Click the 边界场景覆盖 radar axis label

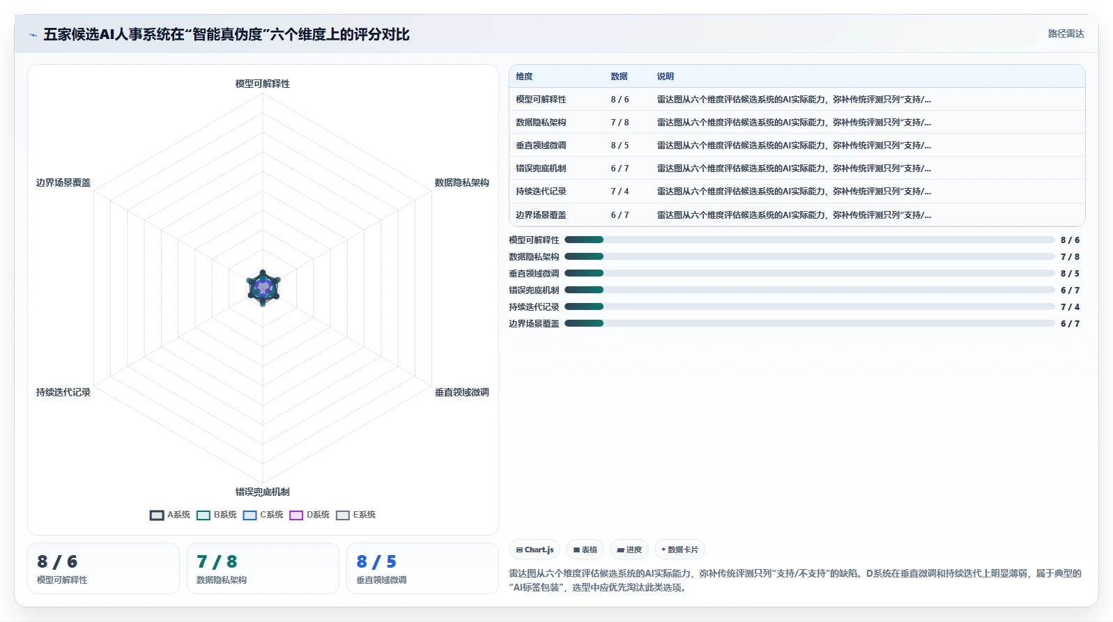point(63,182)
